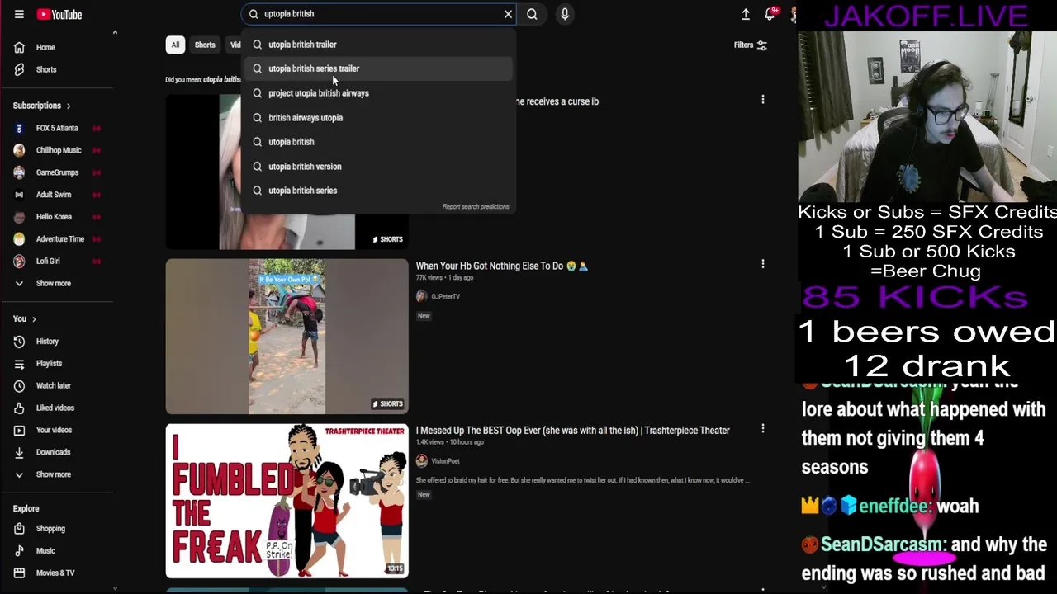Viewport: 1057px width, 594px height.
Task: Run search with the magnifier button
Action: (533, 14)
